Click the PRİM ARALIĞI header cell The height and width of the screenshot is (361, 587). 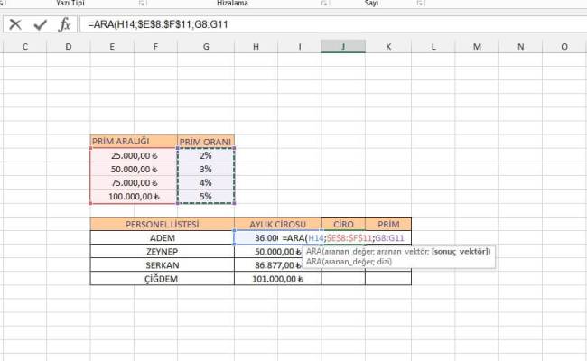pyautogui.click(x=134, y=142)
